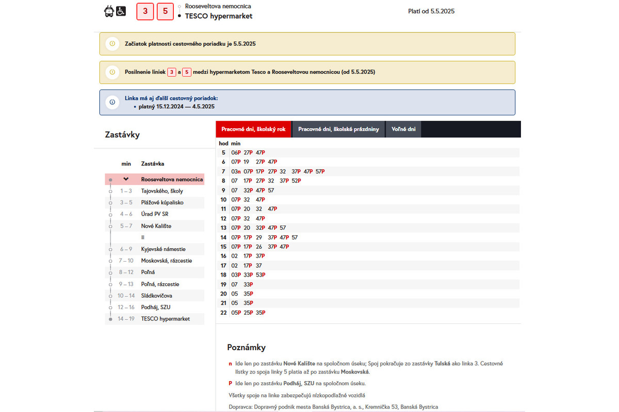Select the Kyjevské námestie stop

coord(163,249)
